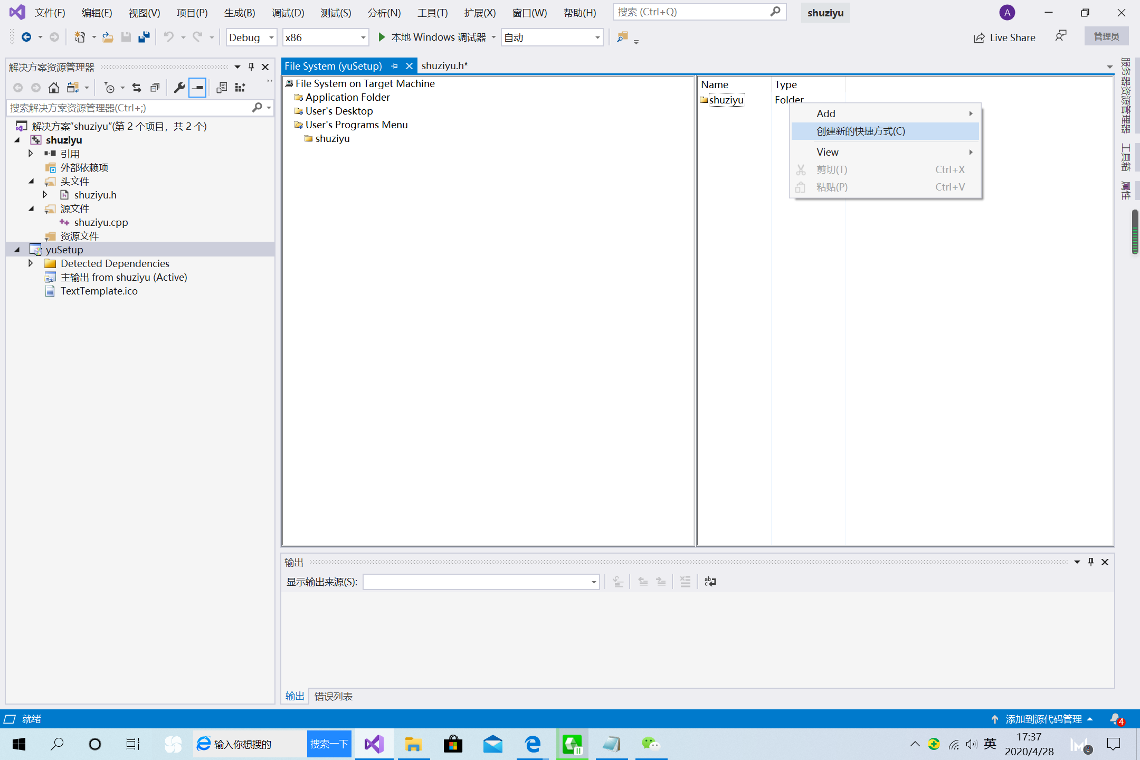The height and width of the screenshot is (760, 1140).
Task: Toggle the Preview Selected Items button
Action: (x=197, y=88)
